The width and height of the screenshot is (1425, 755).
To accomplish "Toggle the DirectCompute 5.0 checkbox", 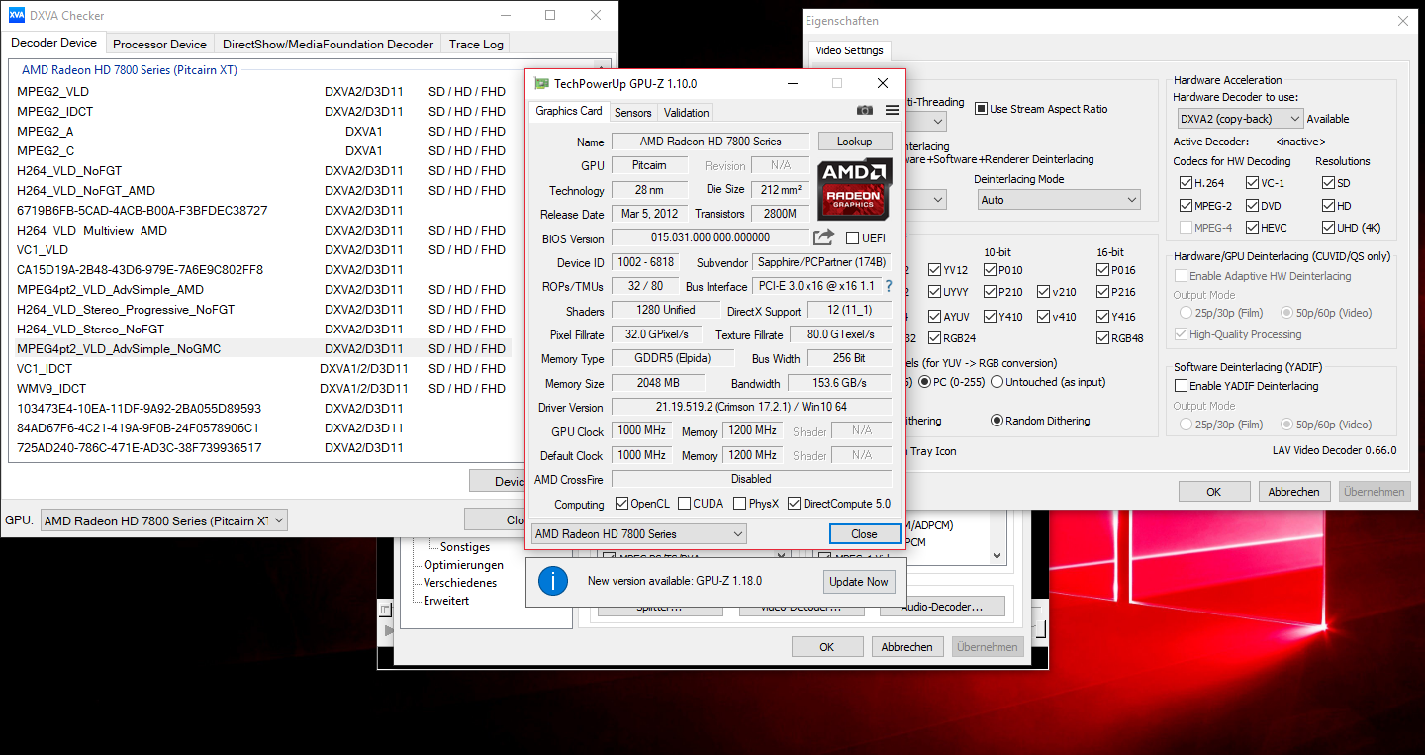I will pos(794,504).
